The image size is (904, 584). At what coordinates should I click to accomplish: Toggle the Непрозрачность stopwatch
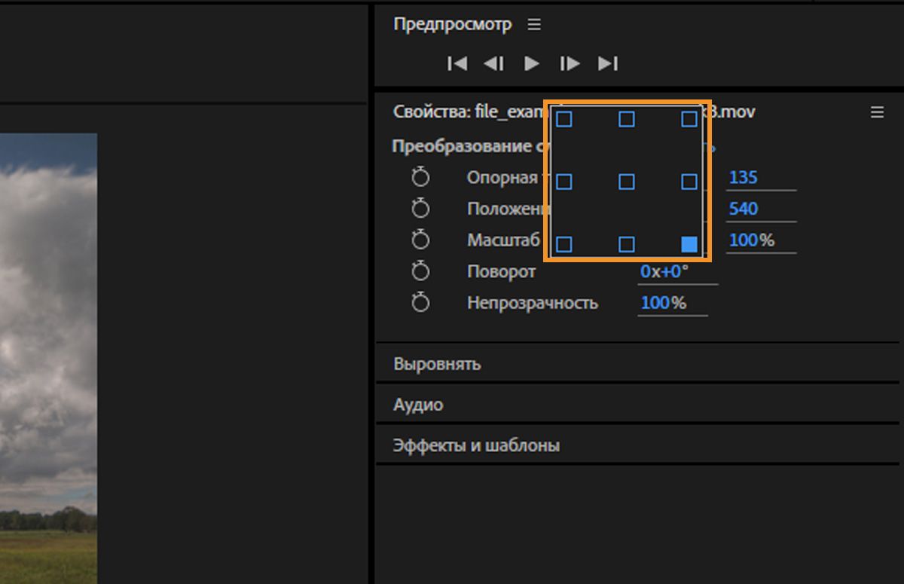click(420, 303)
